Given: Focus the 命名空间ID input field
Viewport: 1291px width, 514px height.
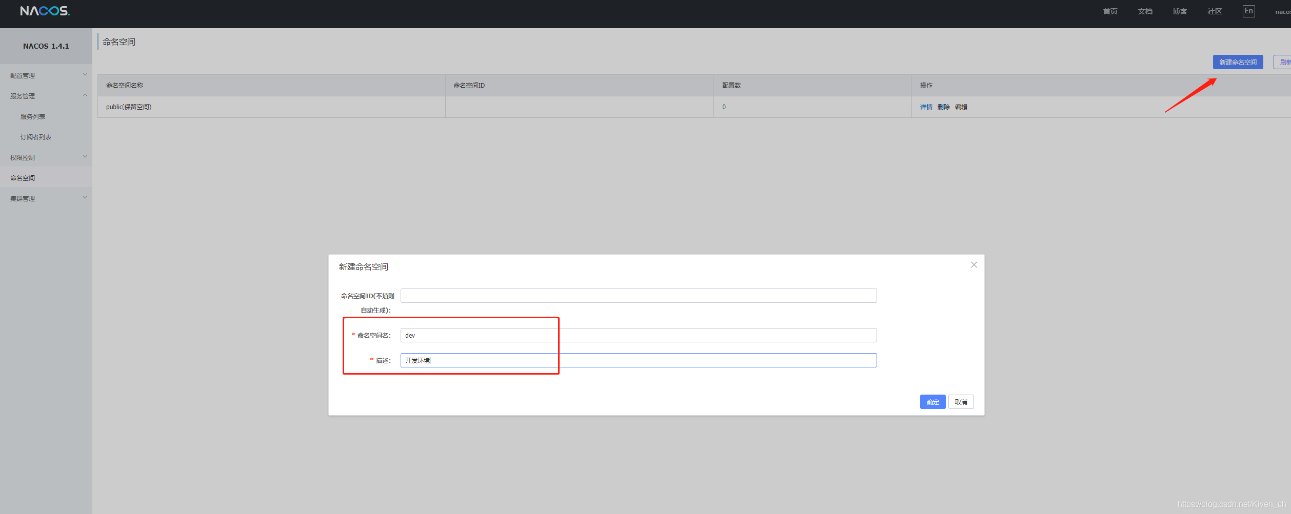Looking at the screenshot, I should [639, 296].
